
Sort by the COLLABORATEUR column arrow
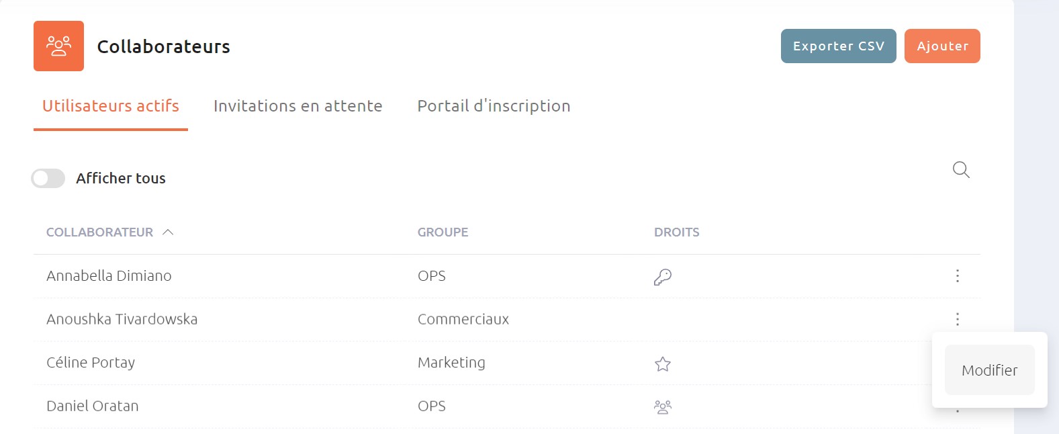(x=168, y=232)
